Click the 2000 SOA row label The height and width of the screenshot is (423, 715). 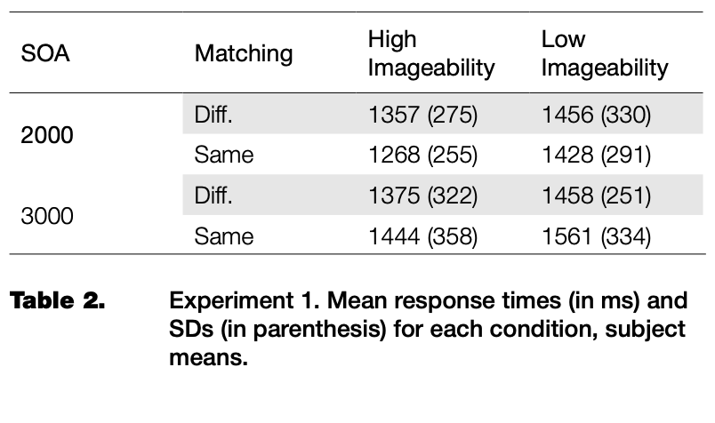[47, 135]
